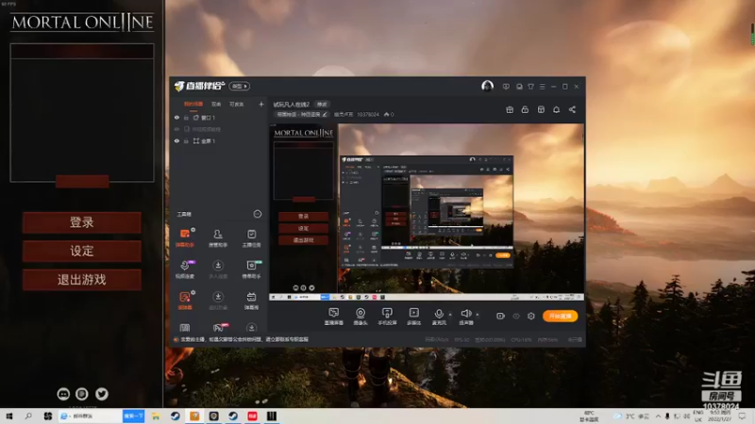The width and height of the screenshot is (755, 424).
Task: Click the notice text in the status bar
Action: click(244, 339)
